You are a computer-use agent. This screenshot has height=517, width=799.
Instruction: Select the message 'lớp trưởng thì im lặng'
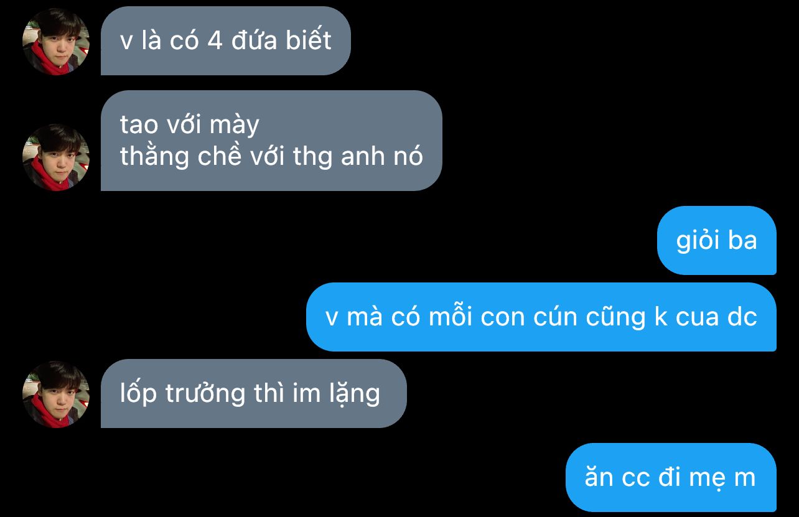[x=253, y=393]
